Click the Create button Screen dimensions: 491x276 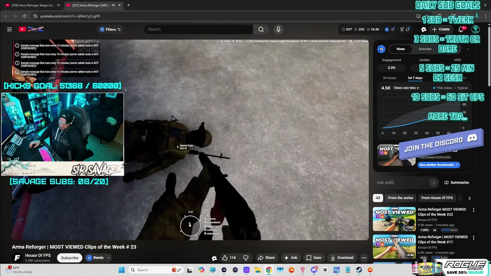pos(440,29)
